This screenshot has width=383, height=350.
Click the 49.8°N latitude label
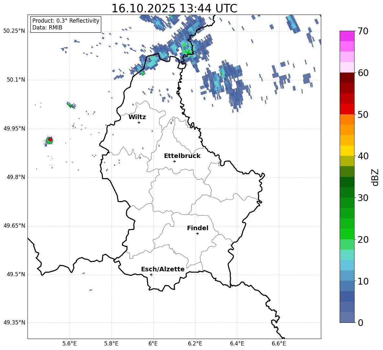click(x=16, y=177)
